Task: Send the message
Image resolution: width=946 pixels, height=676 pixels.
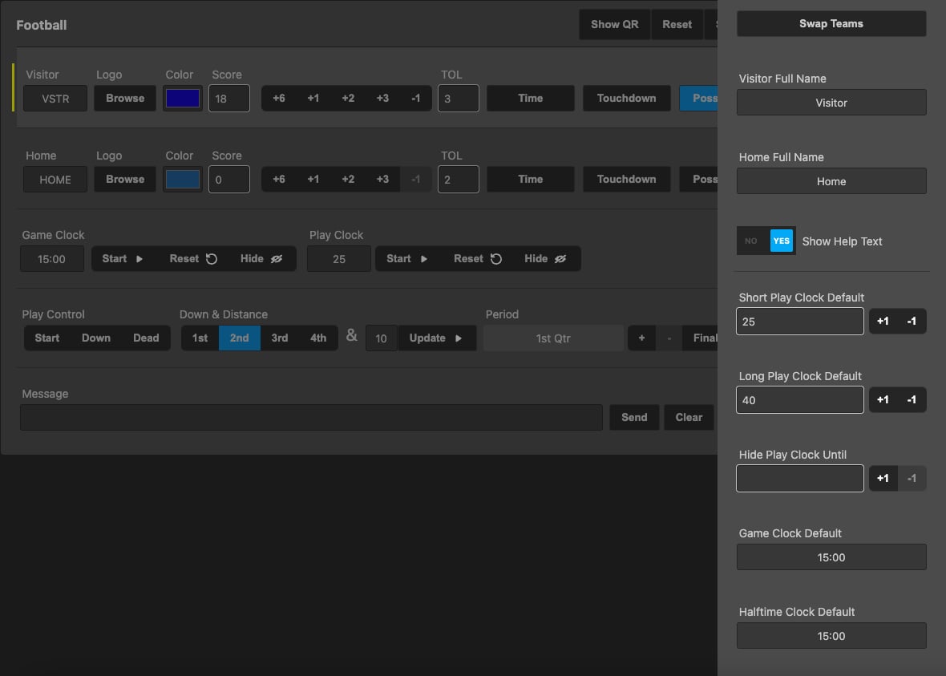Action: pyautogui.click(x=634, y=417)
